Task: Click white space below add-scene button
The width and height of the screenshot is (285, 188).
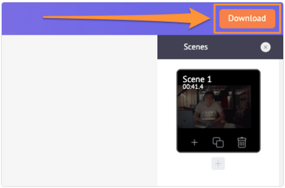Action: click(x=218, y=179)
